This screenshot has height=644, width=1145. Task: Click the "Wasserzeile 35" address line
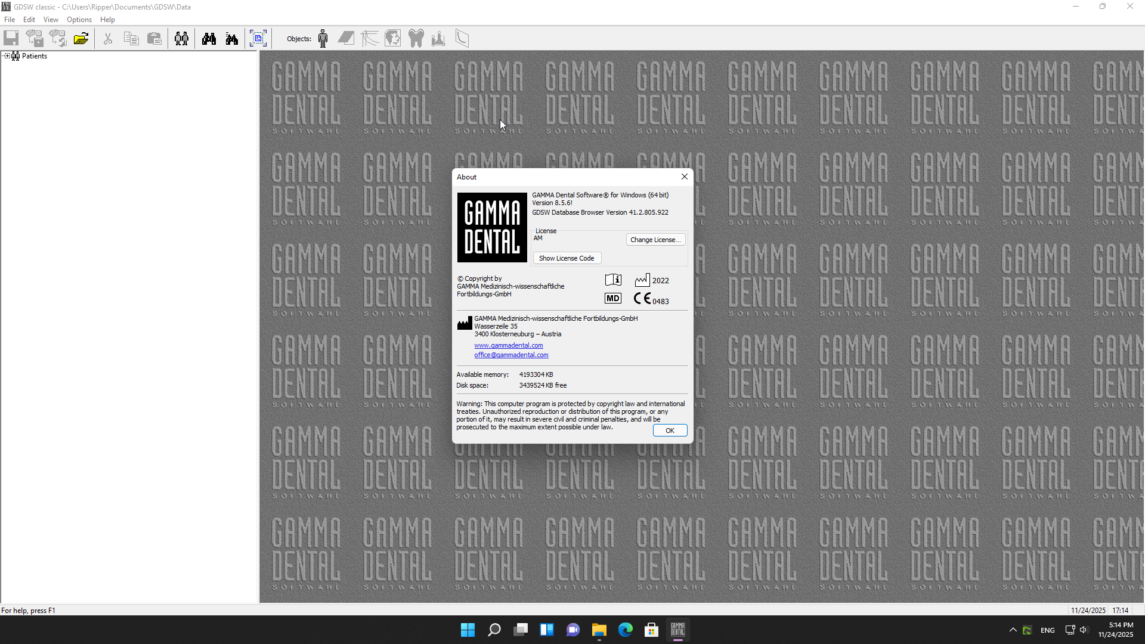tap(496, 326)
